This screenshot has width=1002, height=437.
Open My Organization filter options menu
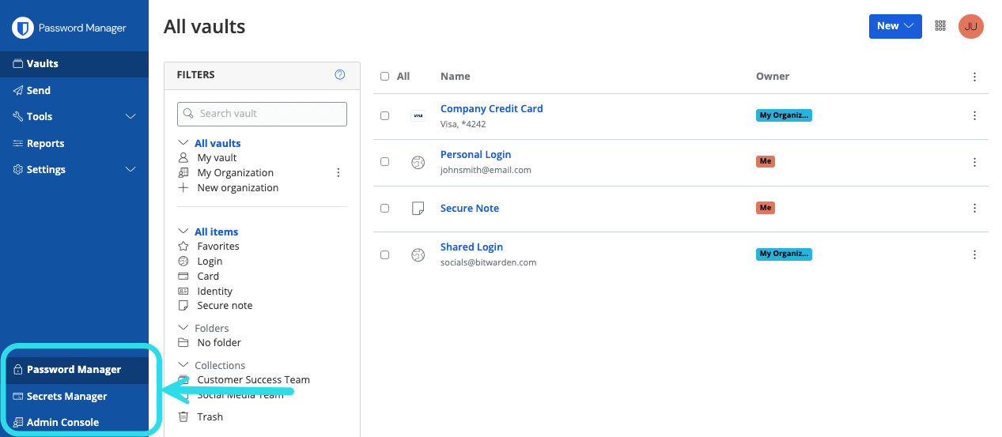[x=338, y=173]
